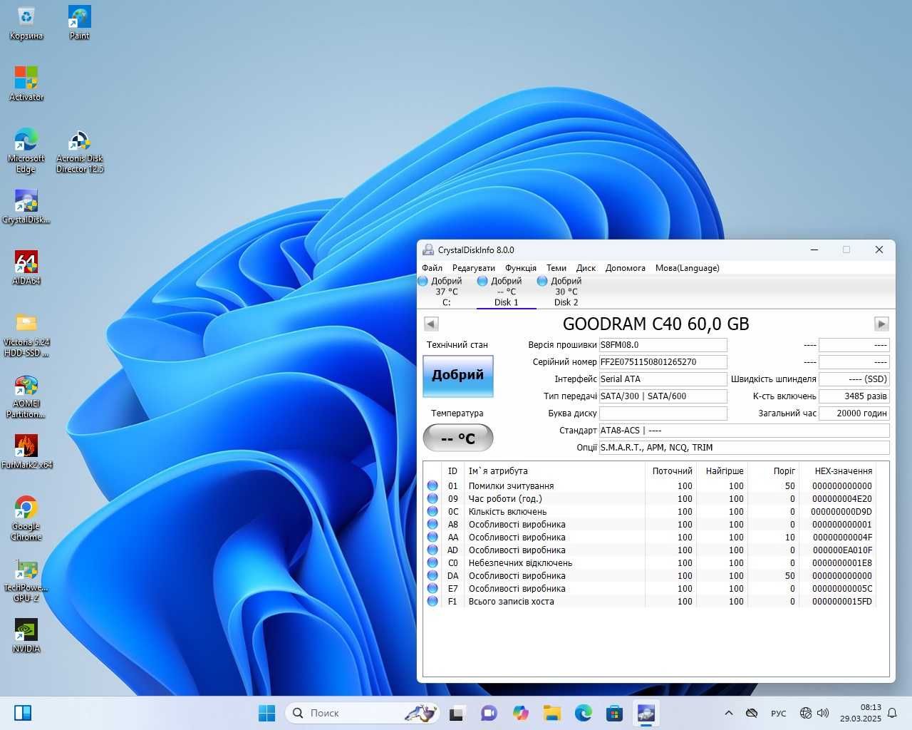
Task: Open the Microsoft Edge desktop shortcut
Action: tap(26, 150)
